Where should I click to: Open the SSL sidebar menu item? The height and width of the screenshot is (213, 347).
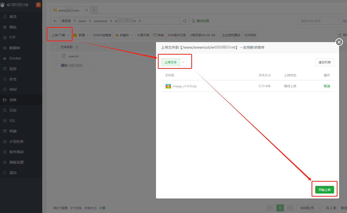click(x=12, y=121)
